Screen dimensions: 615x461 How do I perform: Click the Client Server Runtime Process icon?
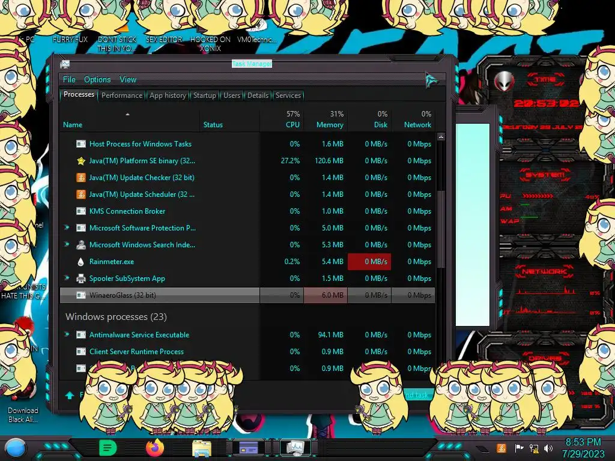coord(81,352)
